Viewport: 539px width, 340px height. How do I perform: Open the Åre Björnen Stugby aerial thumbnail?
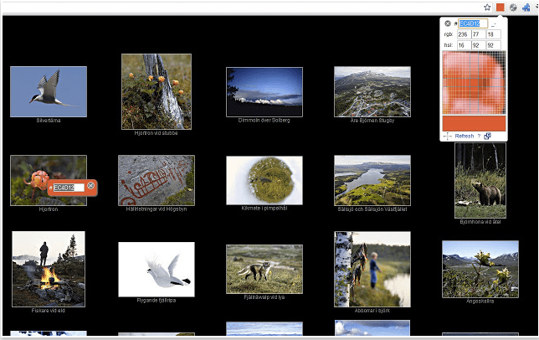point(372,92)
